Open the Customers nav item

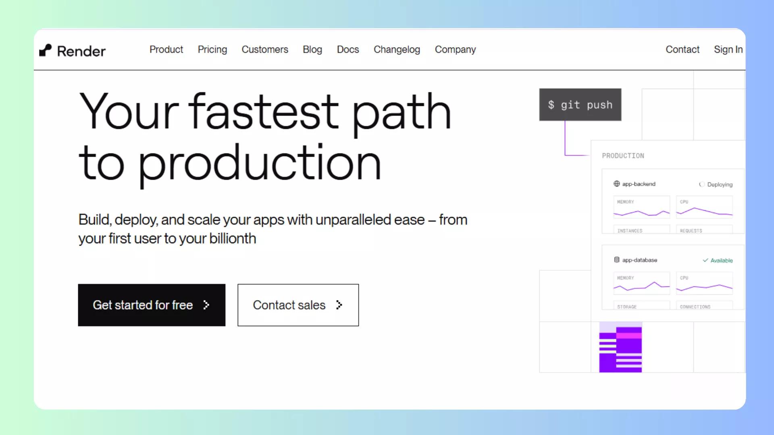pyautogui.click(x=265, y=50)
